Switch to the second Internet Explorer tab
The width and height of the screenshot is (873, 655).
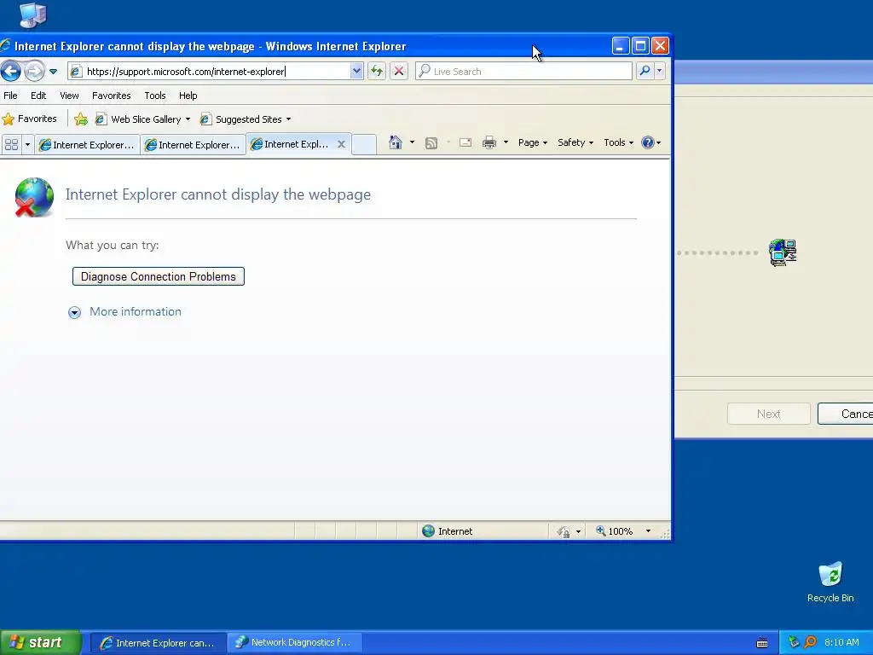194,145
